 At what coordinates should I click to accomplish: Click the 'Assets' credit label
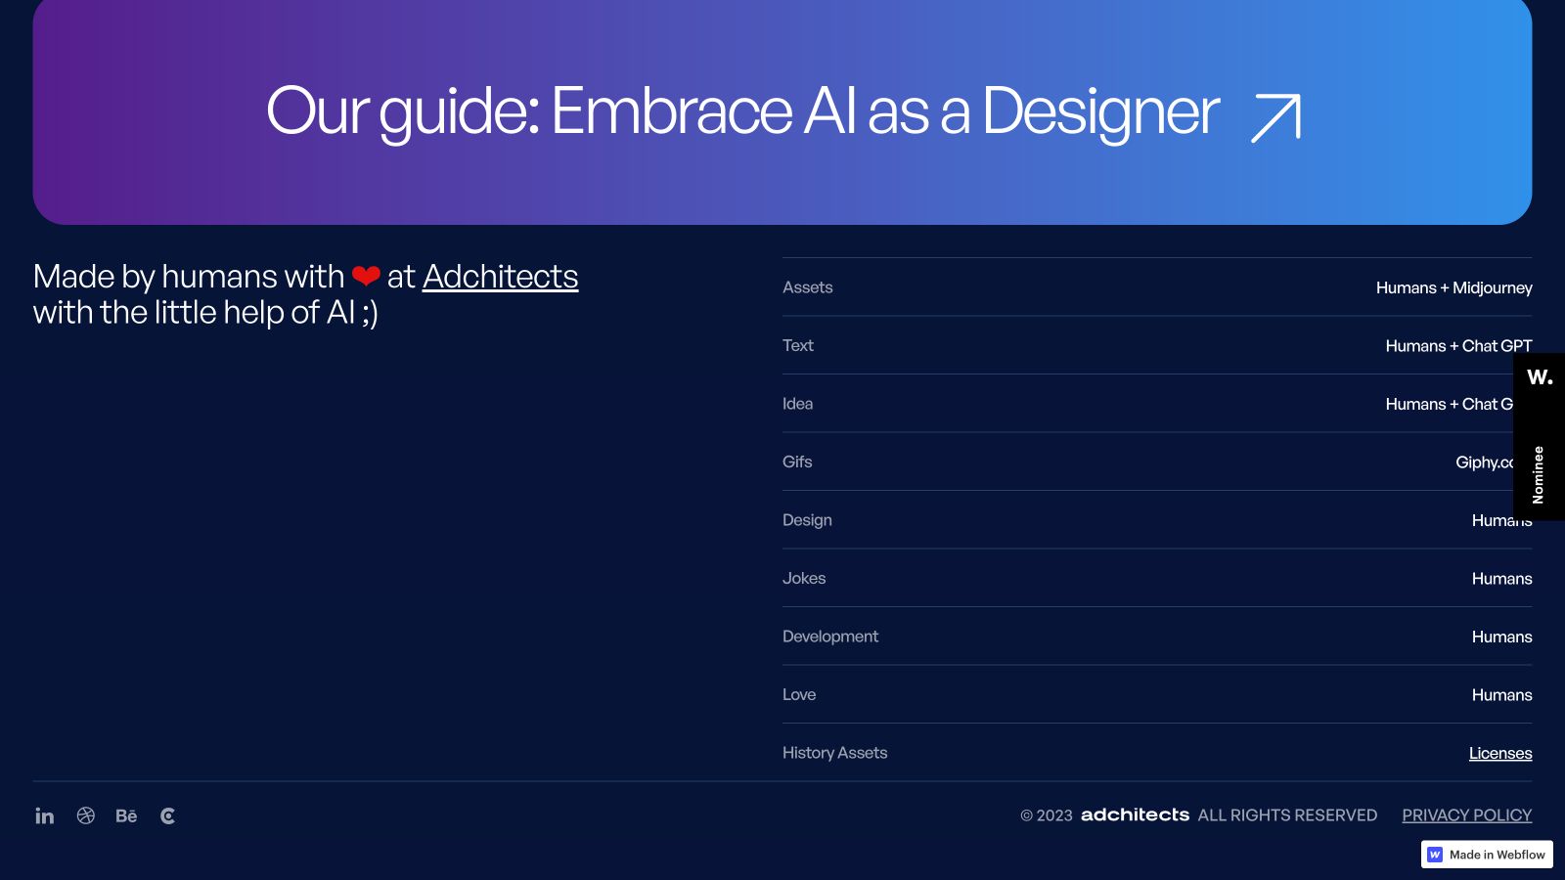[808, 287]
